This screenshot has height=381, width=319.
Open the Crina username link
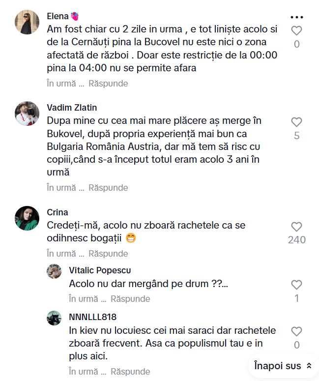pos(58,212)
